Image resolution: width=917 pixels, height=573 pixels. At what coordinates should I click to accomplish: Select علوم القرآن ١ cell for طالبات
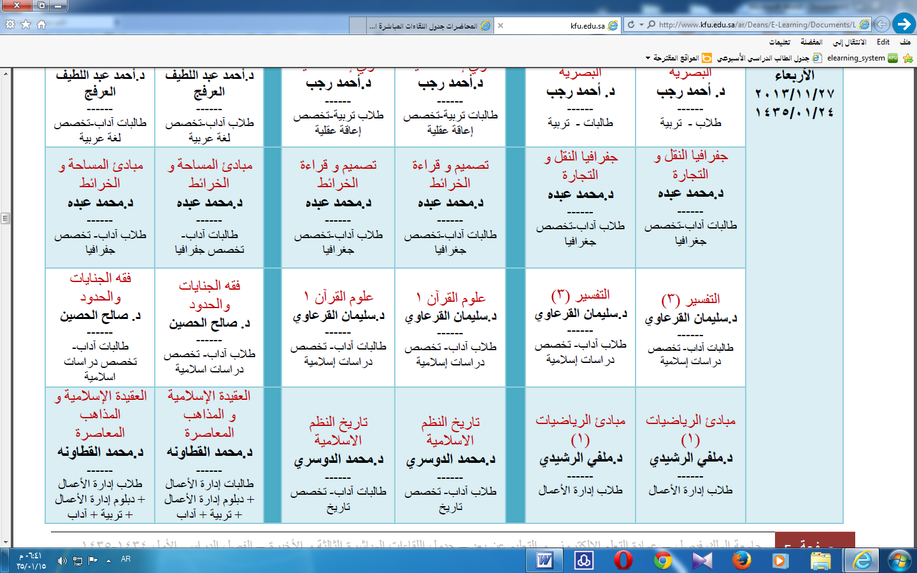338,327
